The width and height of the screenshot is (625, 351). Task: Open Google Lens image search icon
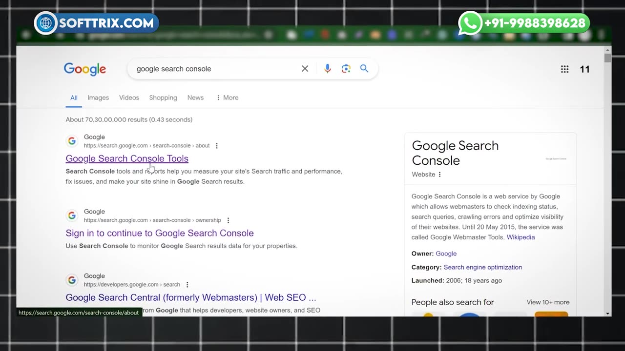click(346, 69)
